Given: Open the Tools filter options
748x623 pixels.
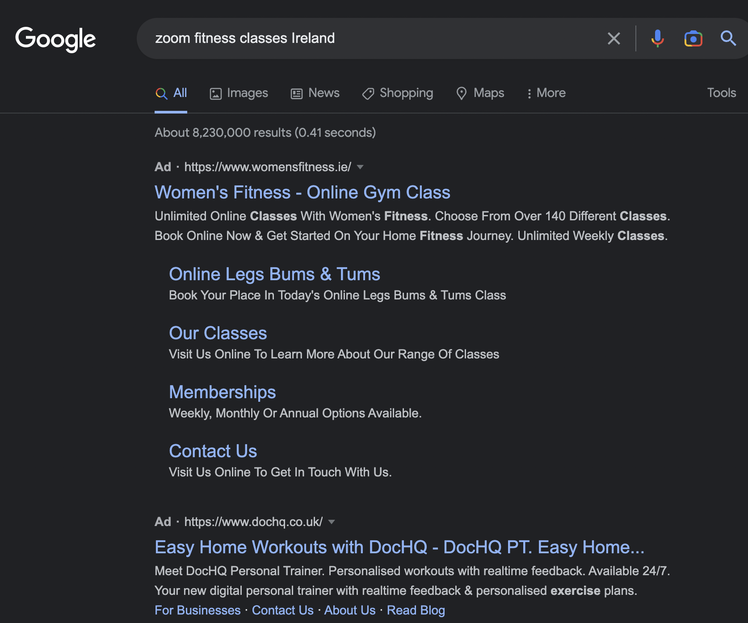Looking at the screenshot, I should [721, 93].
